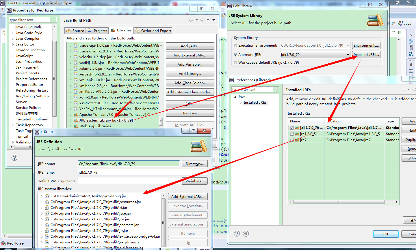Click OK in Preferences dialog
Image resolution: width=416 pixels, height=250 pixels.
[386, 234]
